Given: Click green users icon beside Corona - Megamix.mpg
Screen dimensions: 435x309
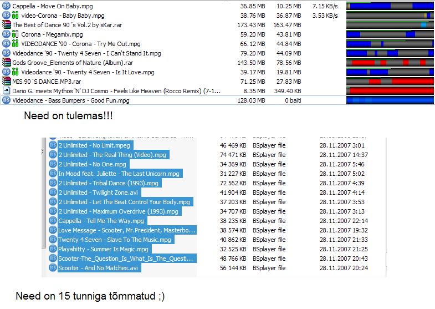Looking at the screenshot, I should coord(16,34).
